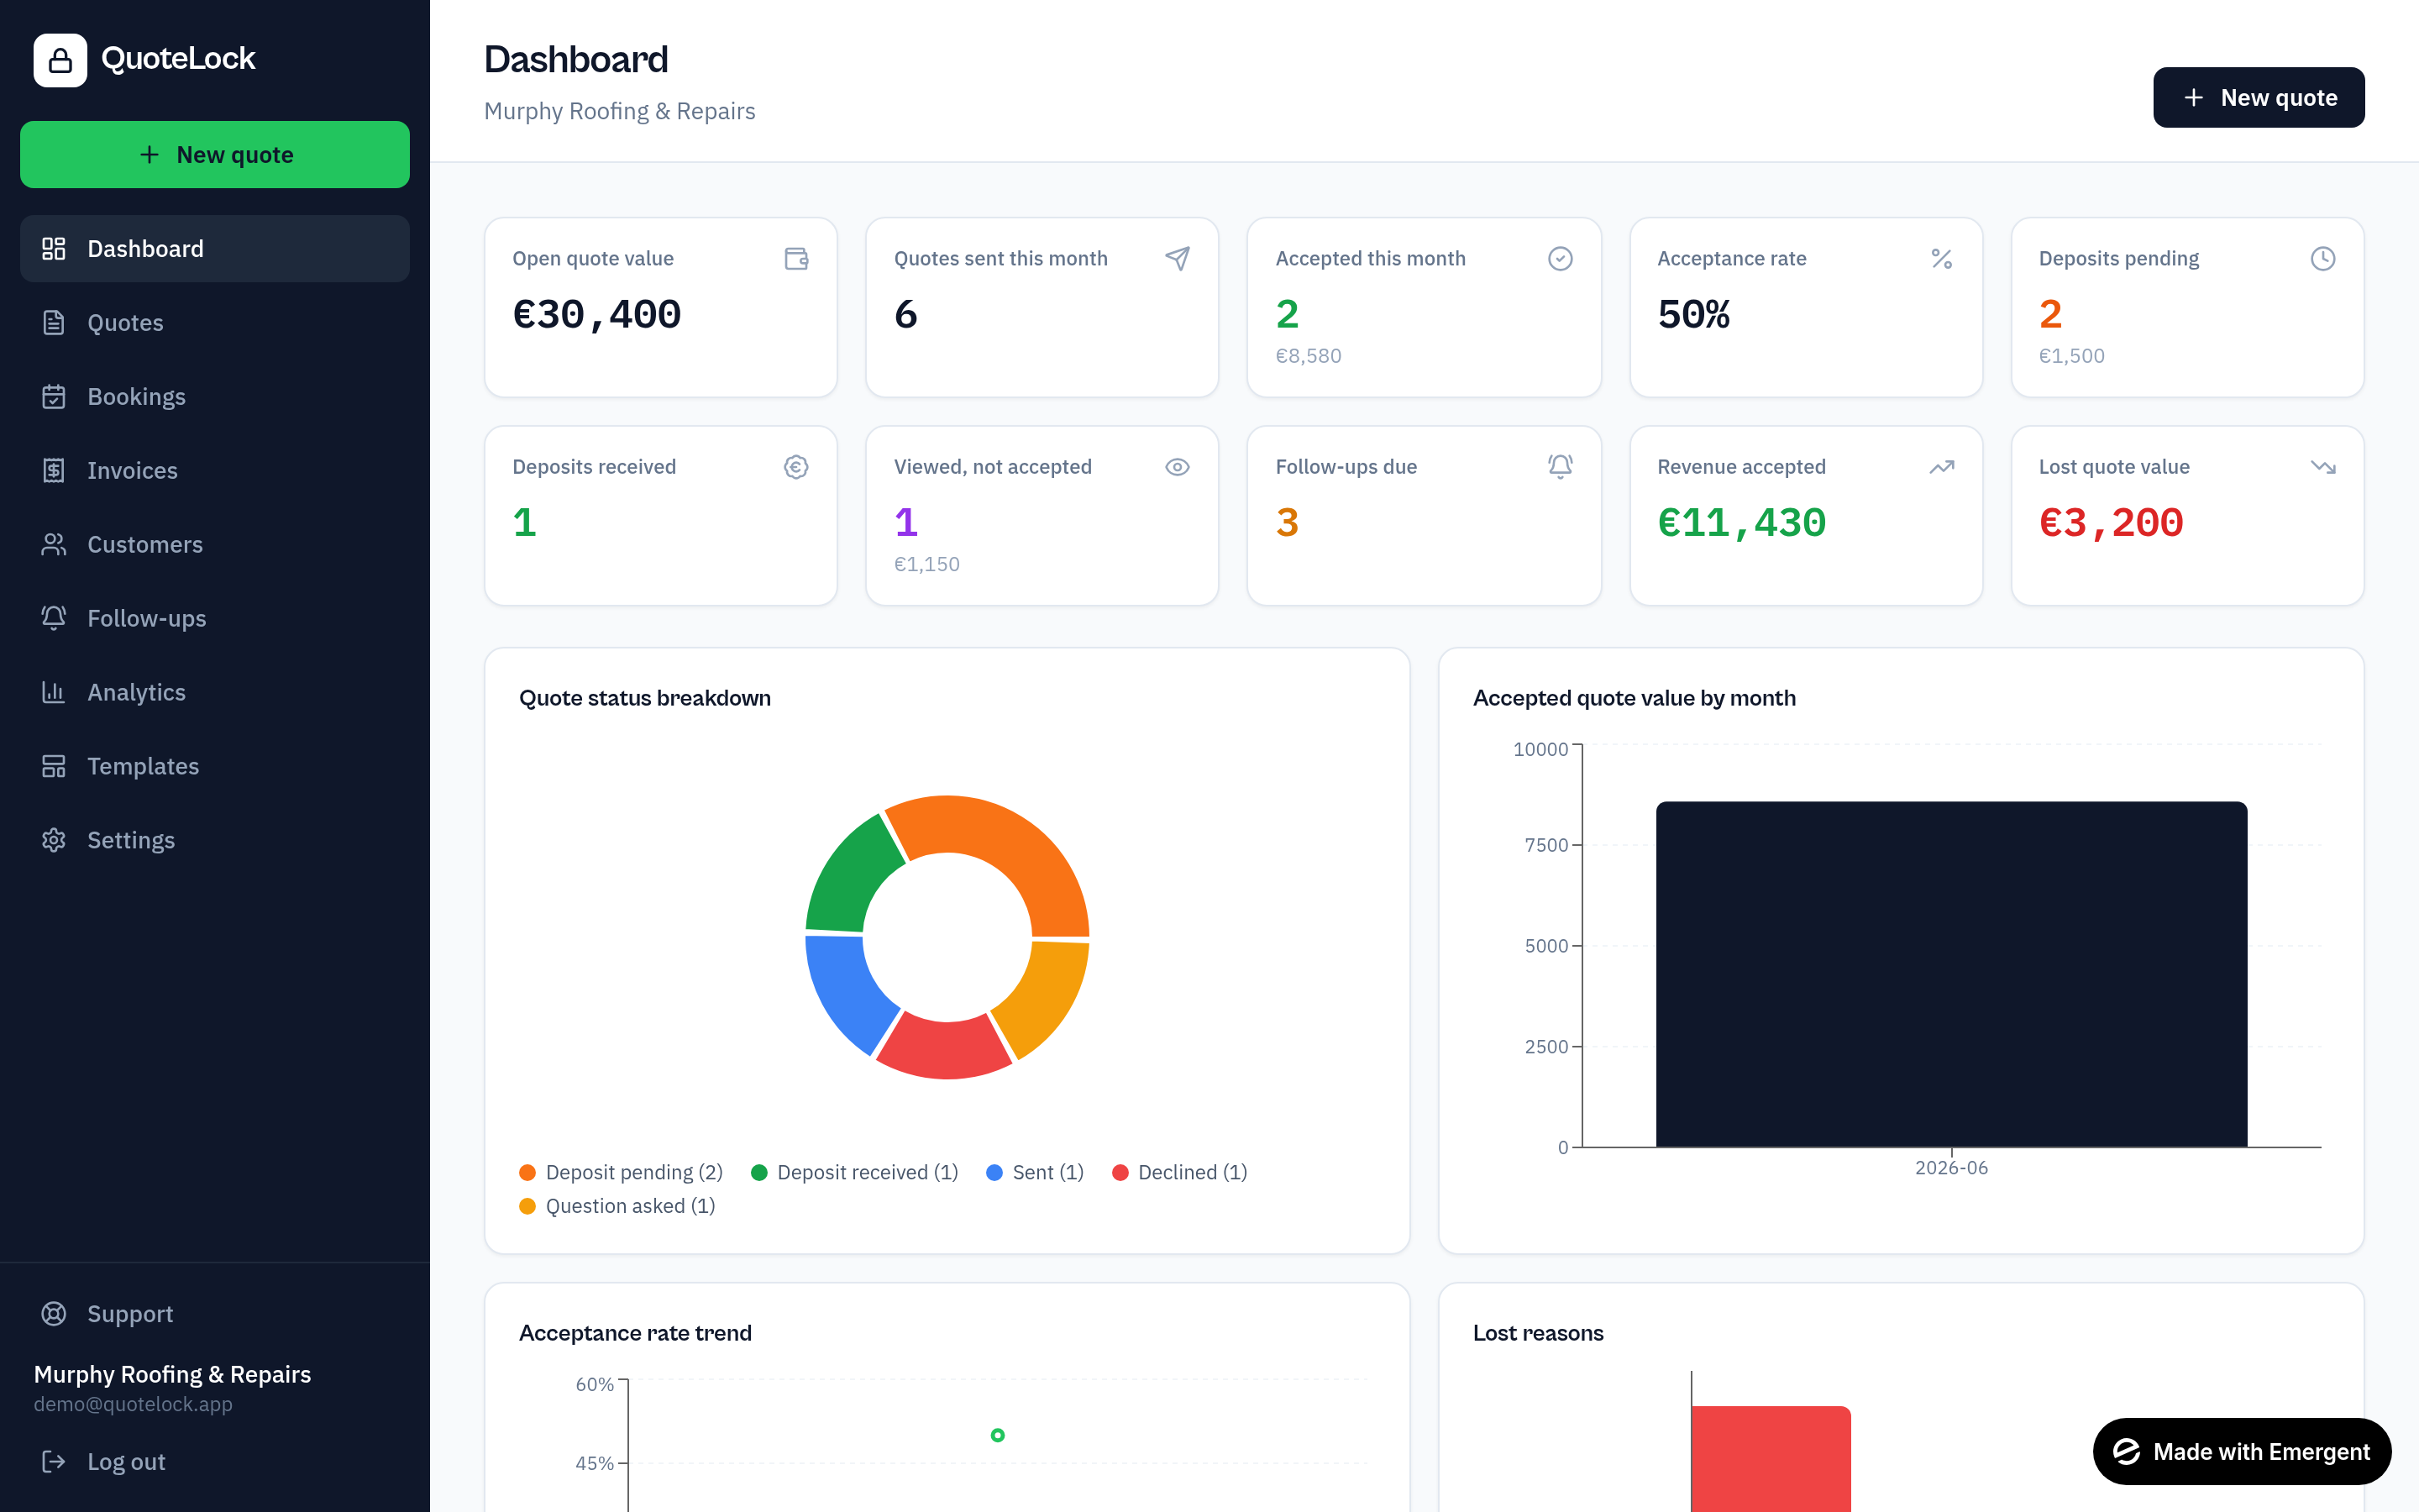2419x1512 pixels.
Task: Click the Made with Emergent badge
Action: pos(2242,1451)
